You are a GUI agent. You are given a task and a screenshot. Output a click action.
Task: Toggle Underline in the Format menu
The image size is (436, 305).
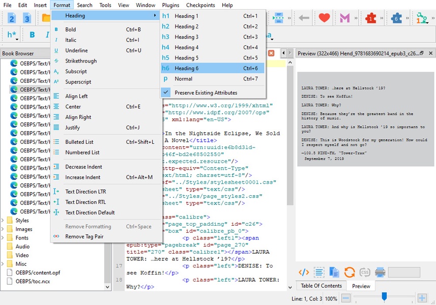coord(105,50)
